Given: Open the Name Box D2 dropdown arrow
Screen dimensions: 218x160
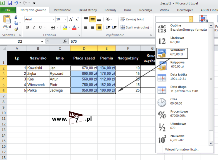Looking at the screenshot, I should (42, 42).
